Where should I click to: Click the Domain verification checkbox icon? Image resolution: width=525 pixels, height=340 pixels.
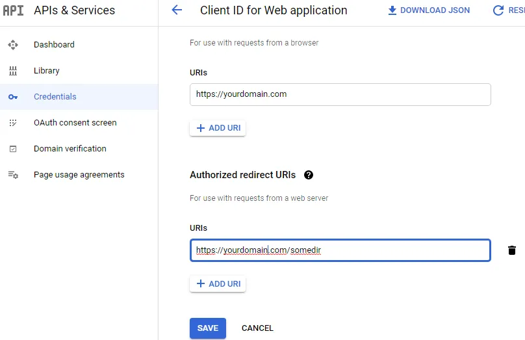click(x=13, y=149)
